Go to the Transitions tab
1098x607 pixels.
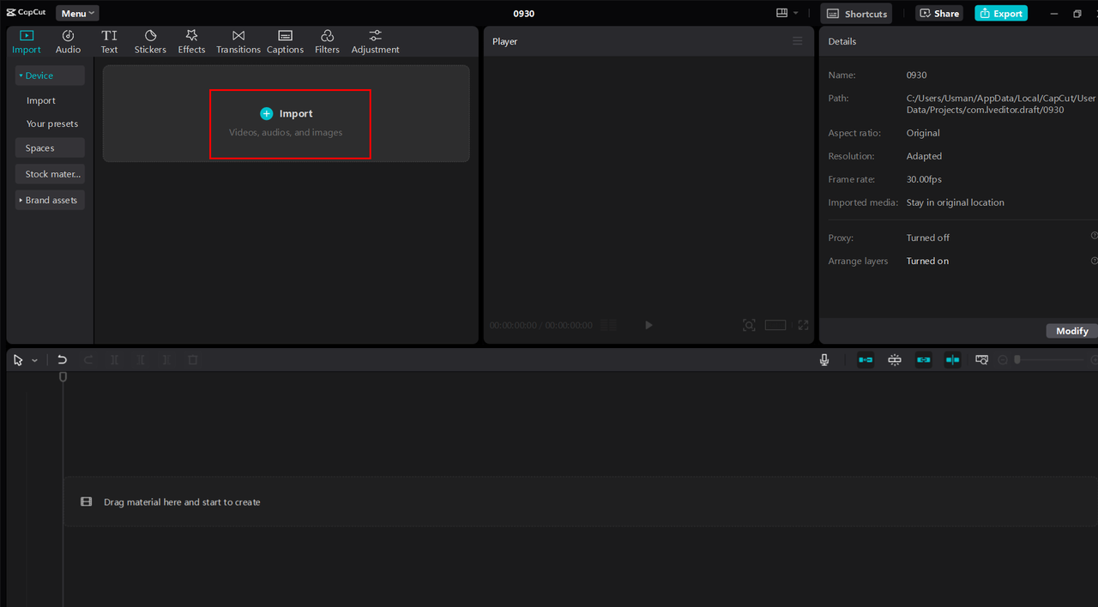(x=238, y=42)
